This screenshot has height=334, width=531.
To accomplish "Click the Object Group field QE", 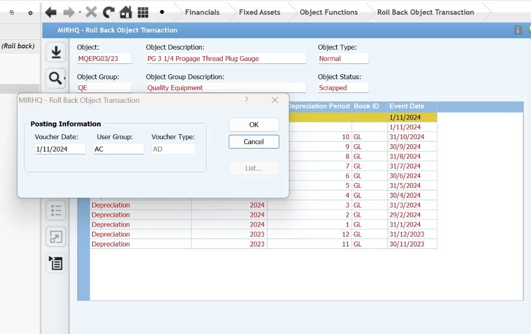I will (104, 88).
